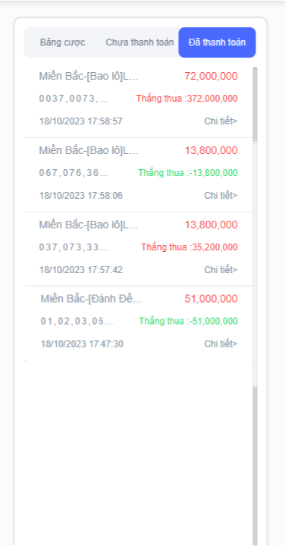The width and height of the screenshot is (285, 547).
Task: Click the Thắng thua :-13,800,000 result
Action: 188,173
